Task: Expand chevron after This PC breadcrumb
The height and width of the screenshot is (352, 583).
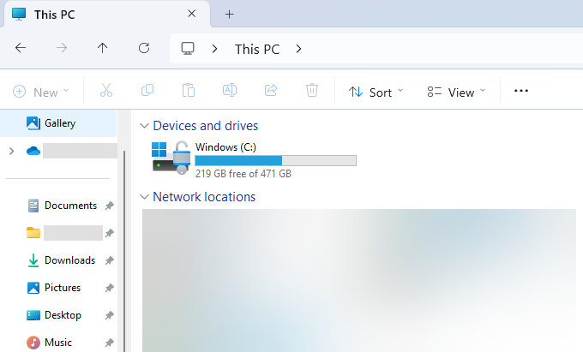Action: coord(298,49)
